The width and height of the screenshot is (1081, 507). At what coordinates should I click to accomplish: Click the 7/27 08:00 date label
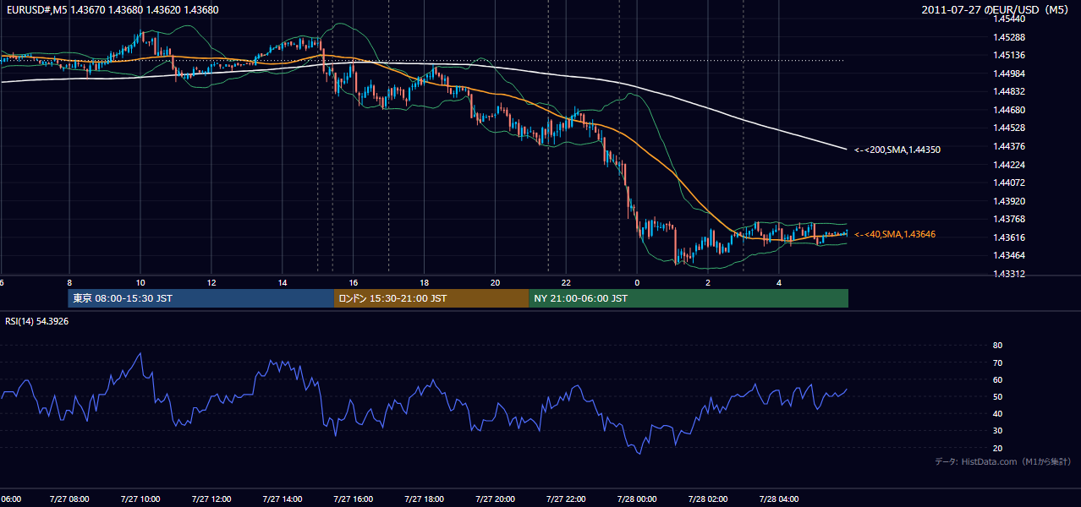tap(69, 499)
